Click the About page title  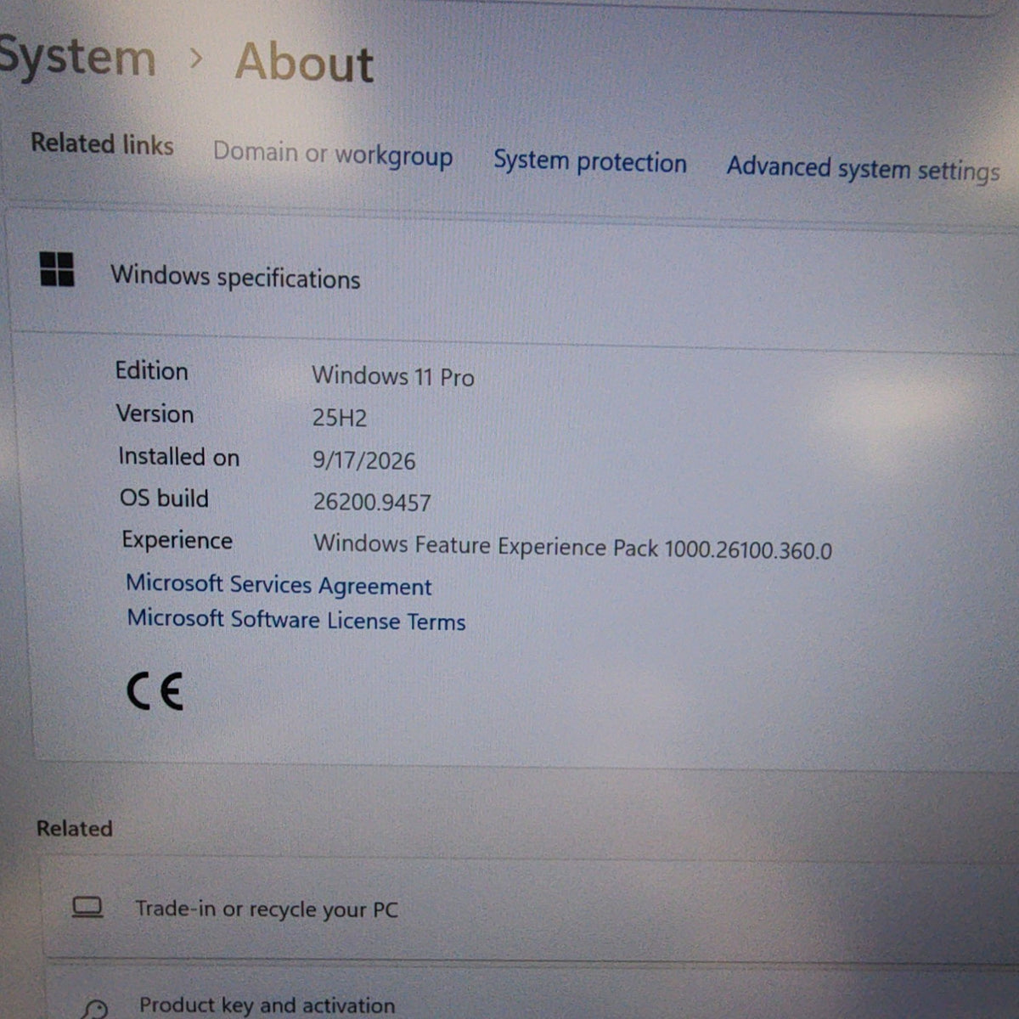tap(305, 63)
